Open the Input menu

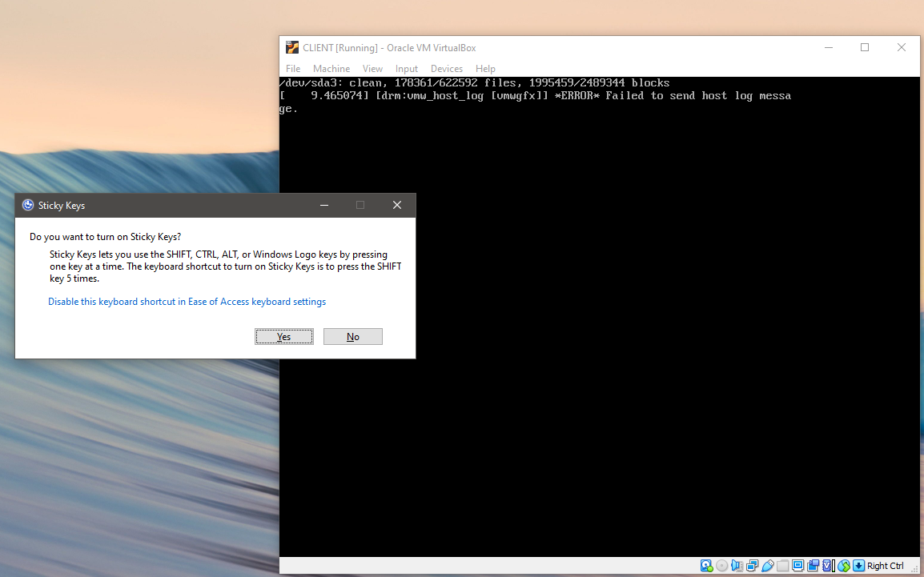407,69
